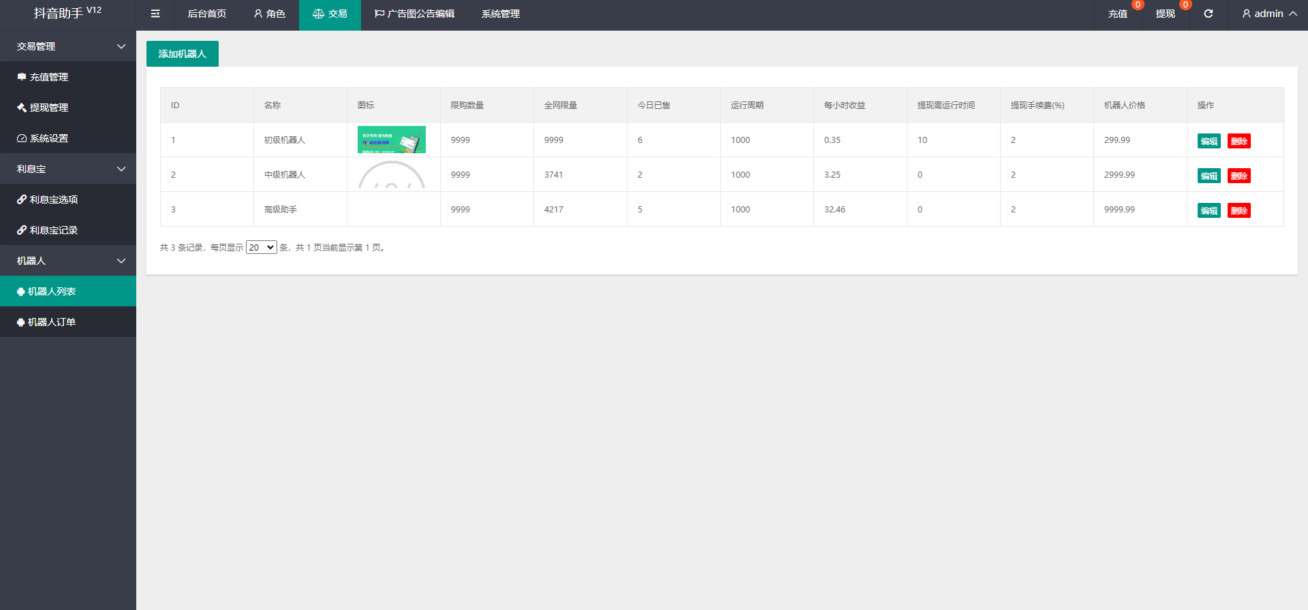1308x610 pixels.
Task: Open the 角色 menu item
Action: 269,14
